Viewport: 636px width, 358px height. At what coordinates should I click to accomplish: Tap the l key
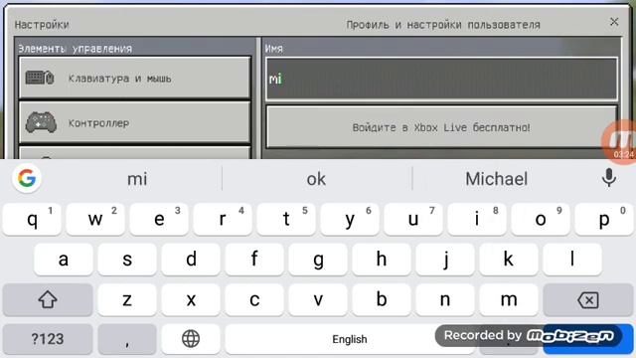[x=572, y=260]
